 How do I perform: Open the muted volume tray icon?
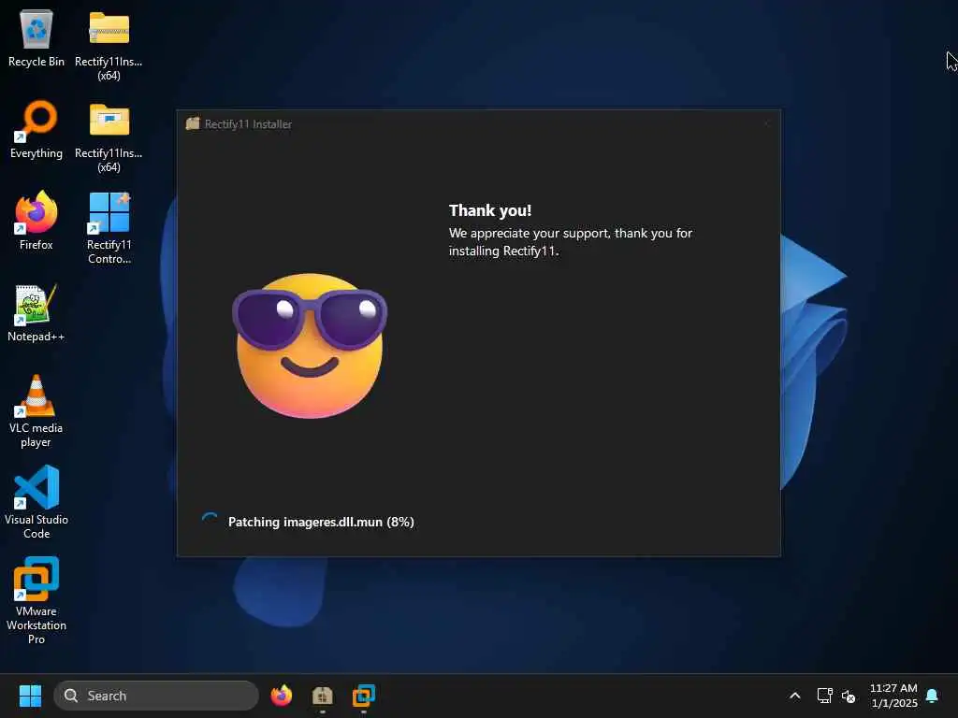[x=848, y=696]
